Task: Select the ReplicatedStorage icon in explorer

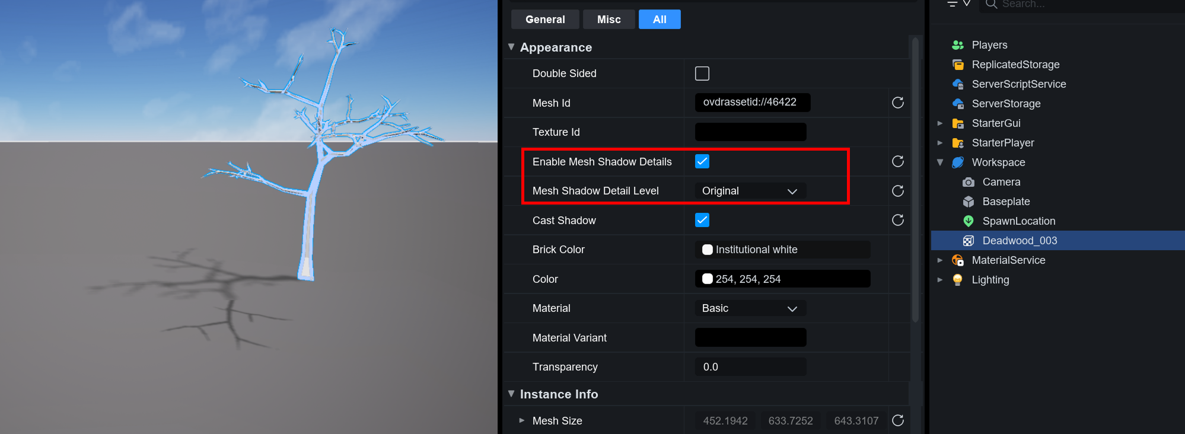Action: coord(957,65)
